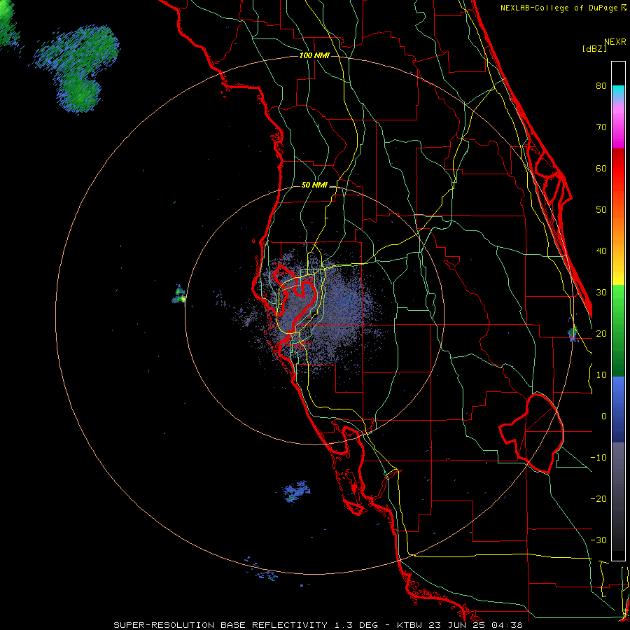
Task: Click the 30 value on the dBZ scale
Action: coord(601,293)
